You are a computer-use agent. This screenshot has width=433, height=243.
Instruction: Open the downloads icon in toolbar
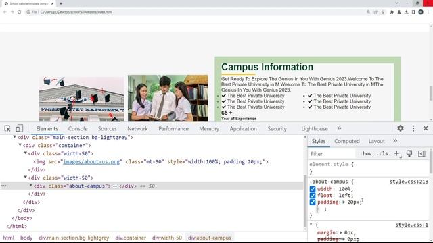tap(406, 12)
